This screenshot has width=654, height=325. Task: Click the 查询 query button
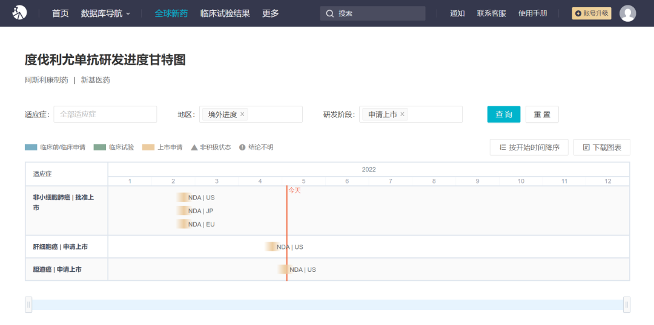pos(504,114)
